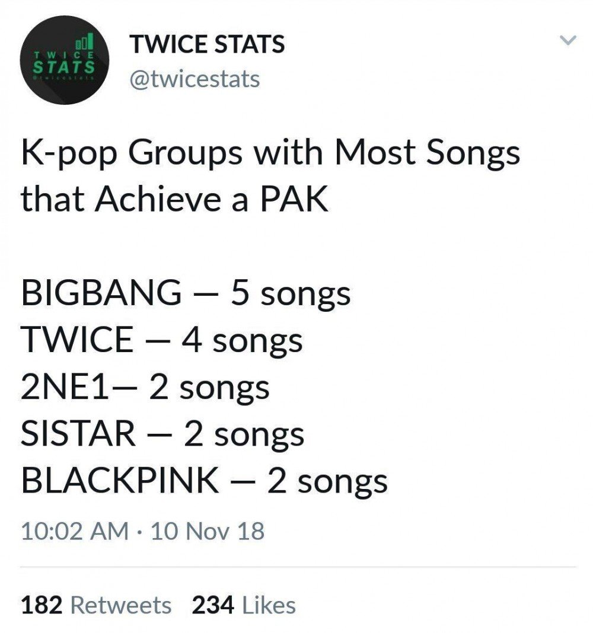Select the SISTAR — 2 songs line

[x=162, y=434]
